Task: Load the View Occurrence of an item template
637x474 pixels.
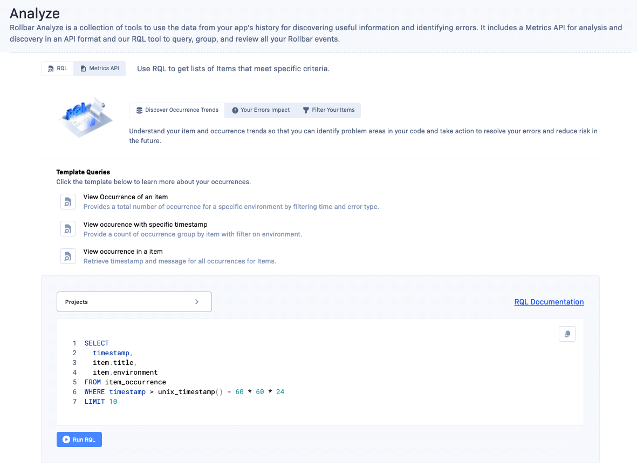Action: [126, 197]
